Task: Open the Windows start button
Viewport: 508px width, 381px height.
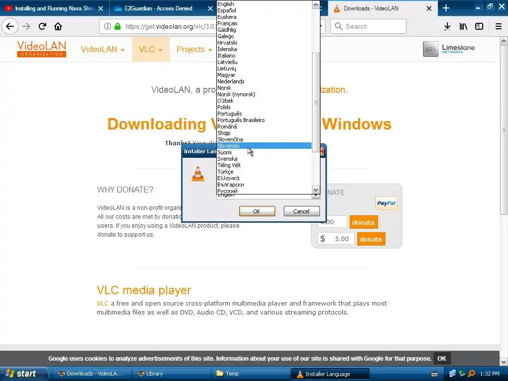Action: pyautogui.click(x=24, y=374)
